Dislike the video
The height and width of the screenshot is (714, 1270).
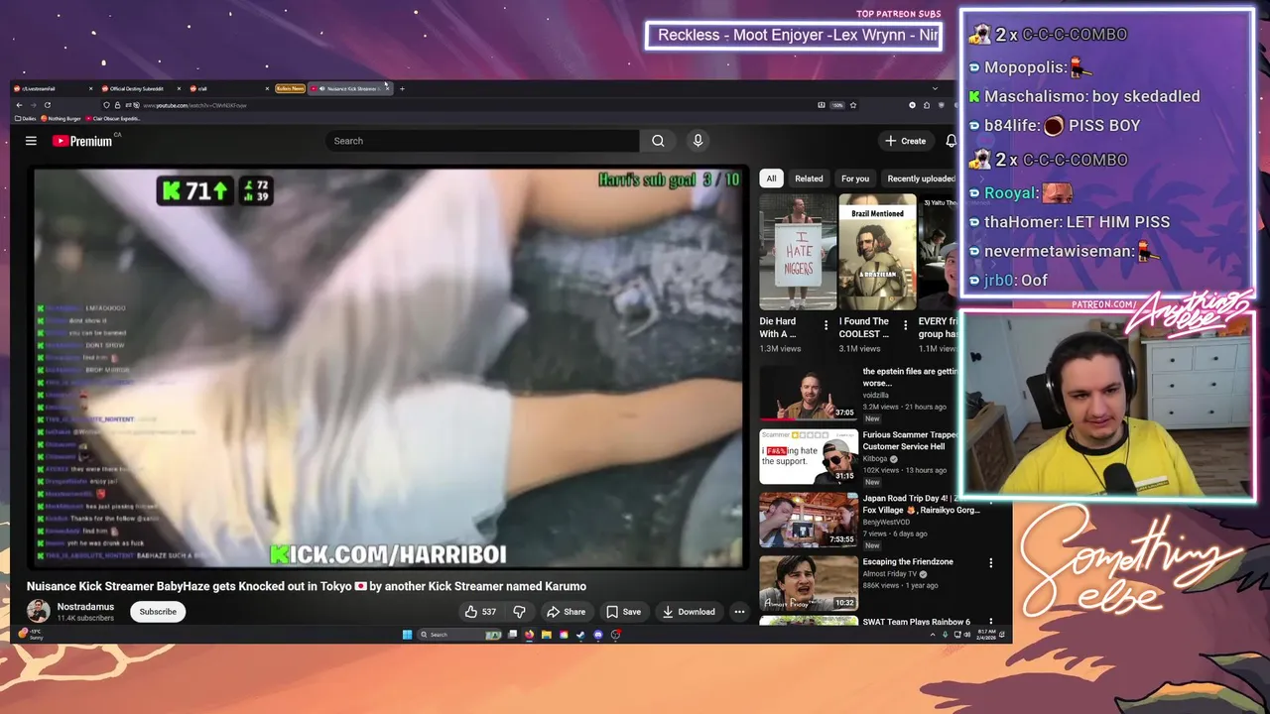click(x=519, y=612)
